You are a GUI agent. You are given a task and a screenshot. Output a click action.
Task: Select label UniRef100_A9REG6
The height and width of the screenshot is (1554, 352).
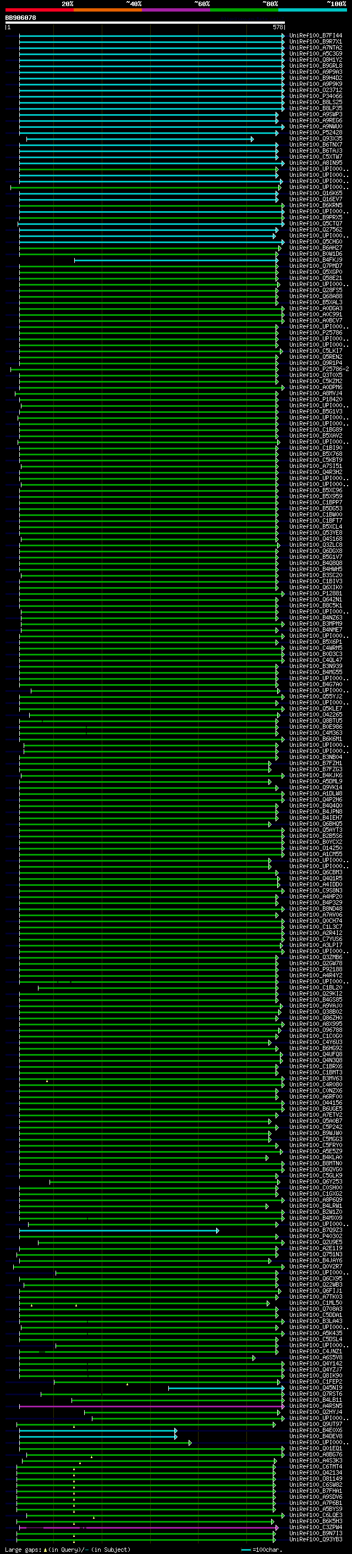(x=315, y=120)
